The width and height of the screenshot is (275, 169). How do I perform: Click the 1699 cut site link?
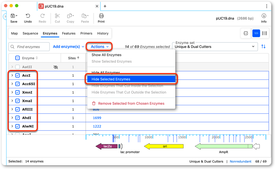point(97,118)
